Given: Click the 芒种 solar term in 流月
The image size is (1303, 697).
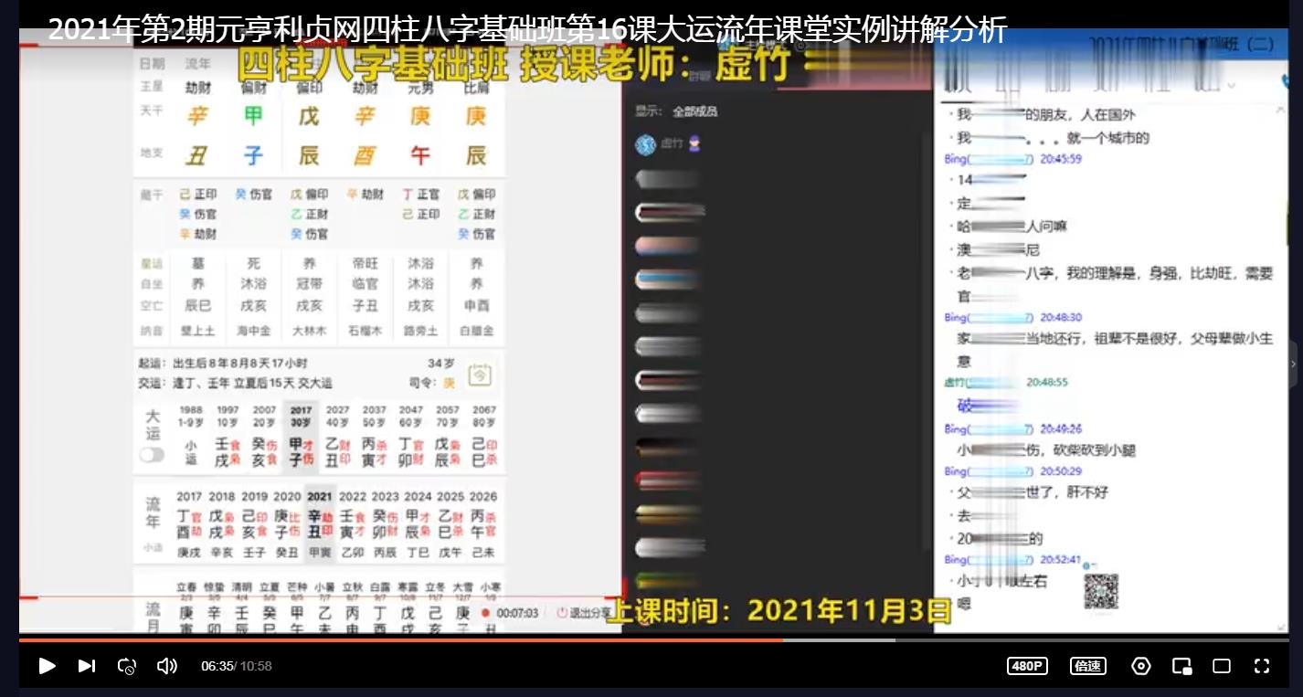Looking at the screenshot, I should pyautogui.click(x=297, y=587).
